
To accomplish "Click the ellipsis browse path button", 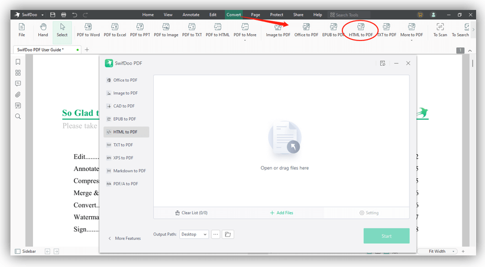I will [x=215, y=234].
